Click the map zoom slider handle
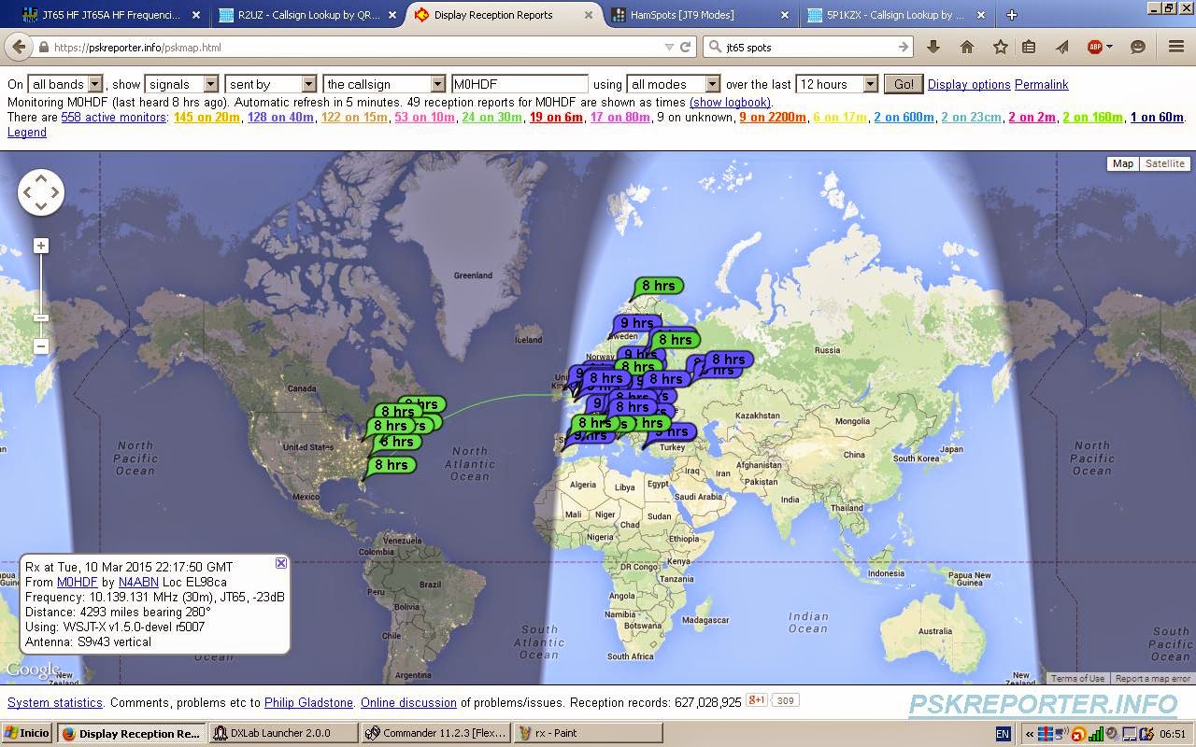Image resolution: width=1196 pixels, height=747 pixels. (x=41, y=318)
